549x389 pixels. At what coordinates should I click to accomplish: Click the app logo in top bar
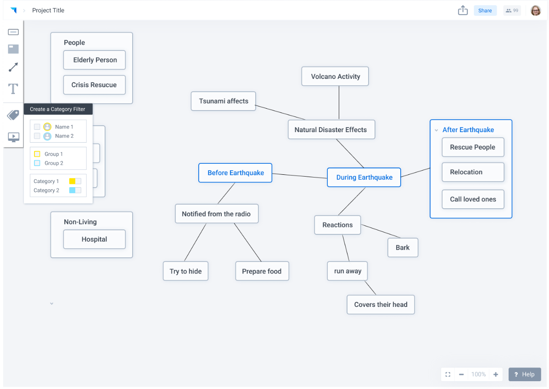click(x=14, y=10)
